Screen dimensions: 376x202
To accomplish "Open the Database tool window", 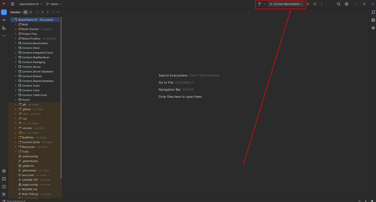I will (x=373, y=20).
